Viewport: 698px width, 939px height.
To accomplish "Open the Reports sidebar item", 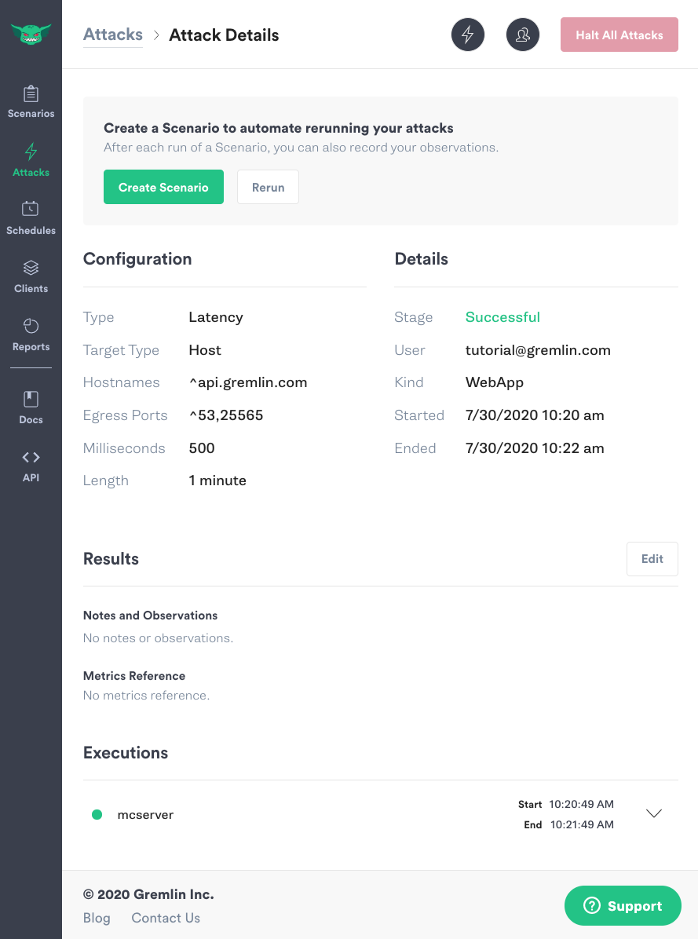I will (31, 335).
